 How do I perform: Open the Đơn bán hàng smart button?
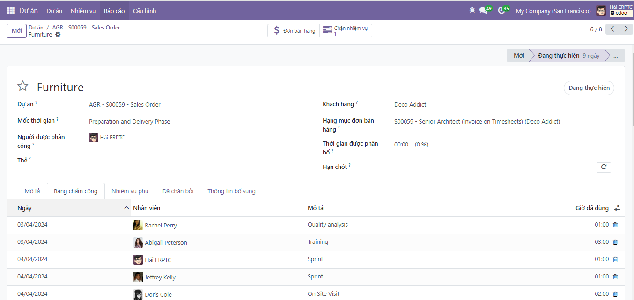[x=294, y=31]
